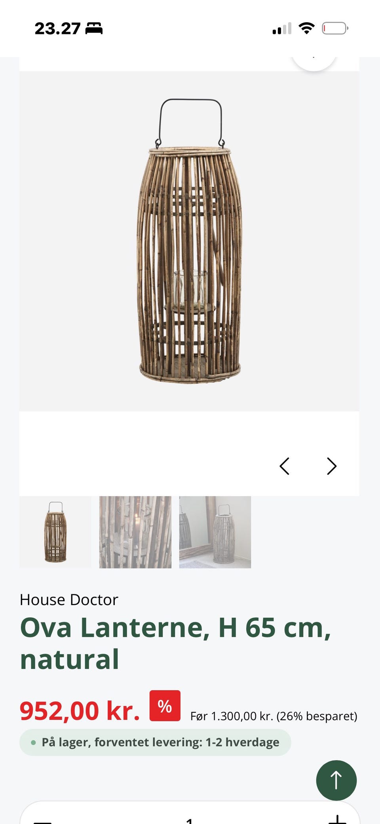Tap the 952,00 kr. sale price
Viewport: 380px width, 824px height.
tap(80, 711)
